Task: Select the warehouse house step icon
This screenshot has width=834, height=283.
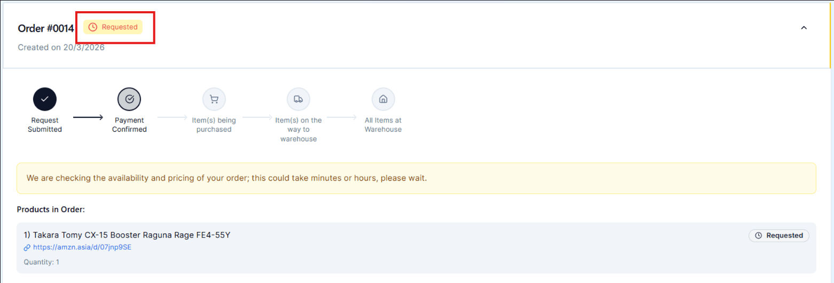Action: tap(383, 99)
